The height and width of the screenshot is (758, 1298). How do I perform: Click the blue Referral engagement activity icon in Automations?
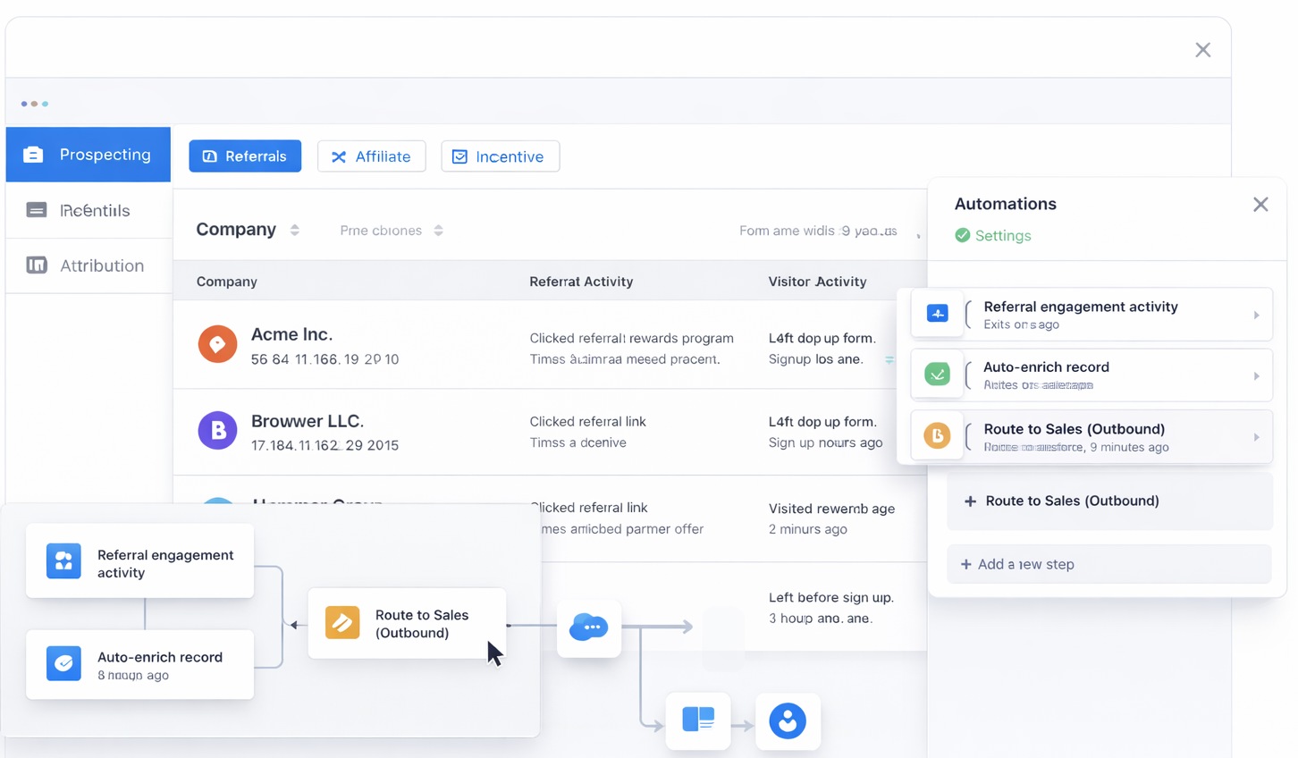937,314
